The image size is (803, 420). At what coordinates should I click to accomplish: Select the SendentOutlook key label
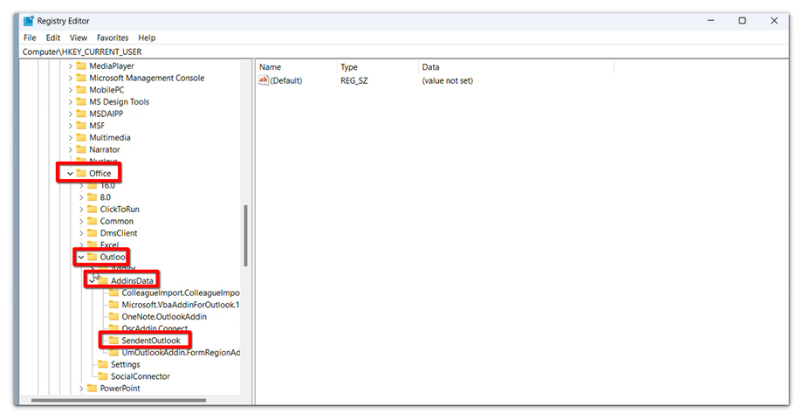(x=151, y=341)
